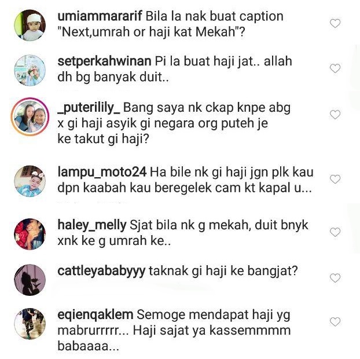Tap heart next to eqienqaklem comment
Image resolution: width=360 pixels, height=359 pixels.
335,322
